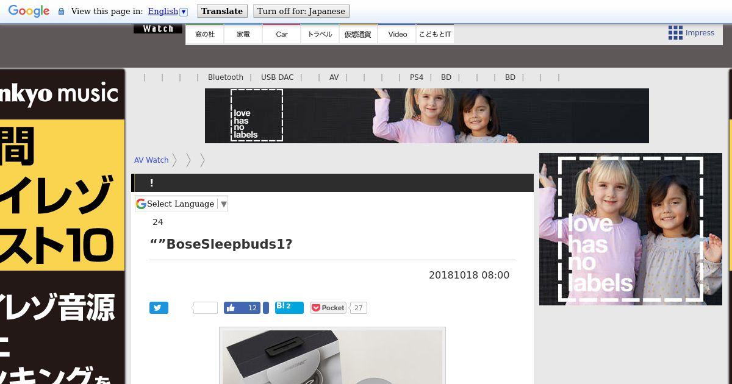Open the Bluetooth category link
This screenshot has width=732, height=384.
pyautogui.click(x=226, y=77)
